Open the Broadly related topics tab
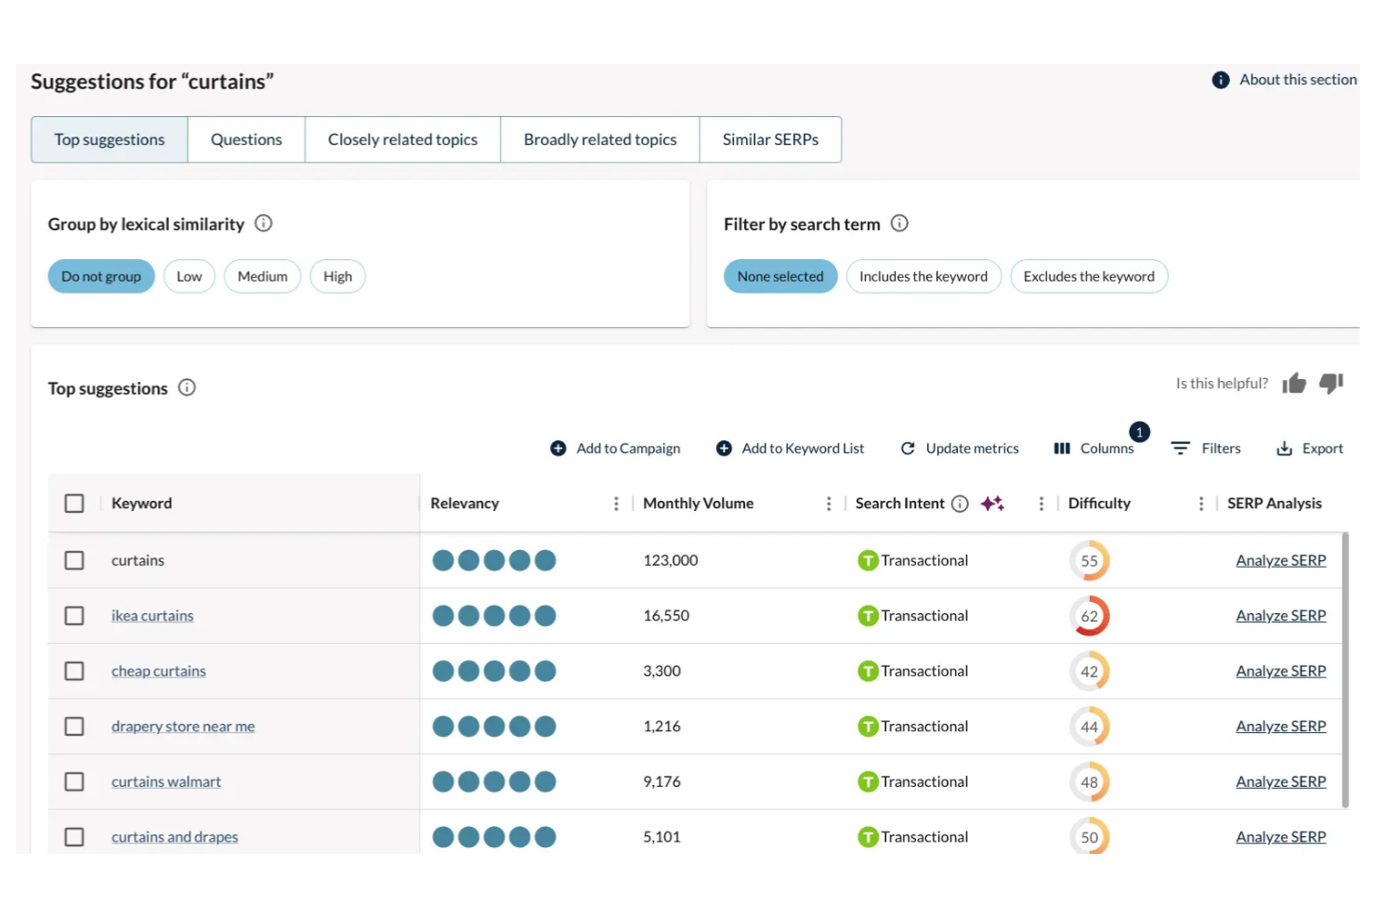 (x=599, y=139)
